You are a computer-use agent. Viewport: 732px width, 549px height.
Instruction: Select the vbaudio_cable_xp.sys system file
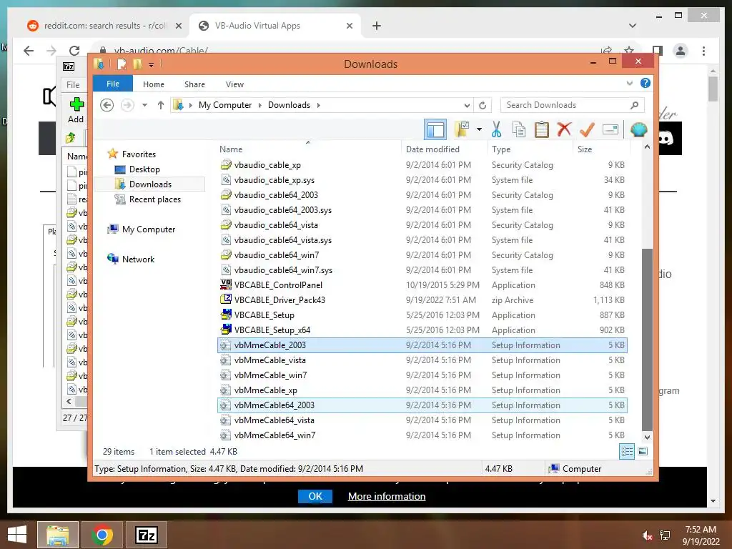[422, 179]
